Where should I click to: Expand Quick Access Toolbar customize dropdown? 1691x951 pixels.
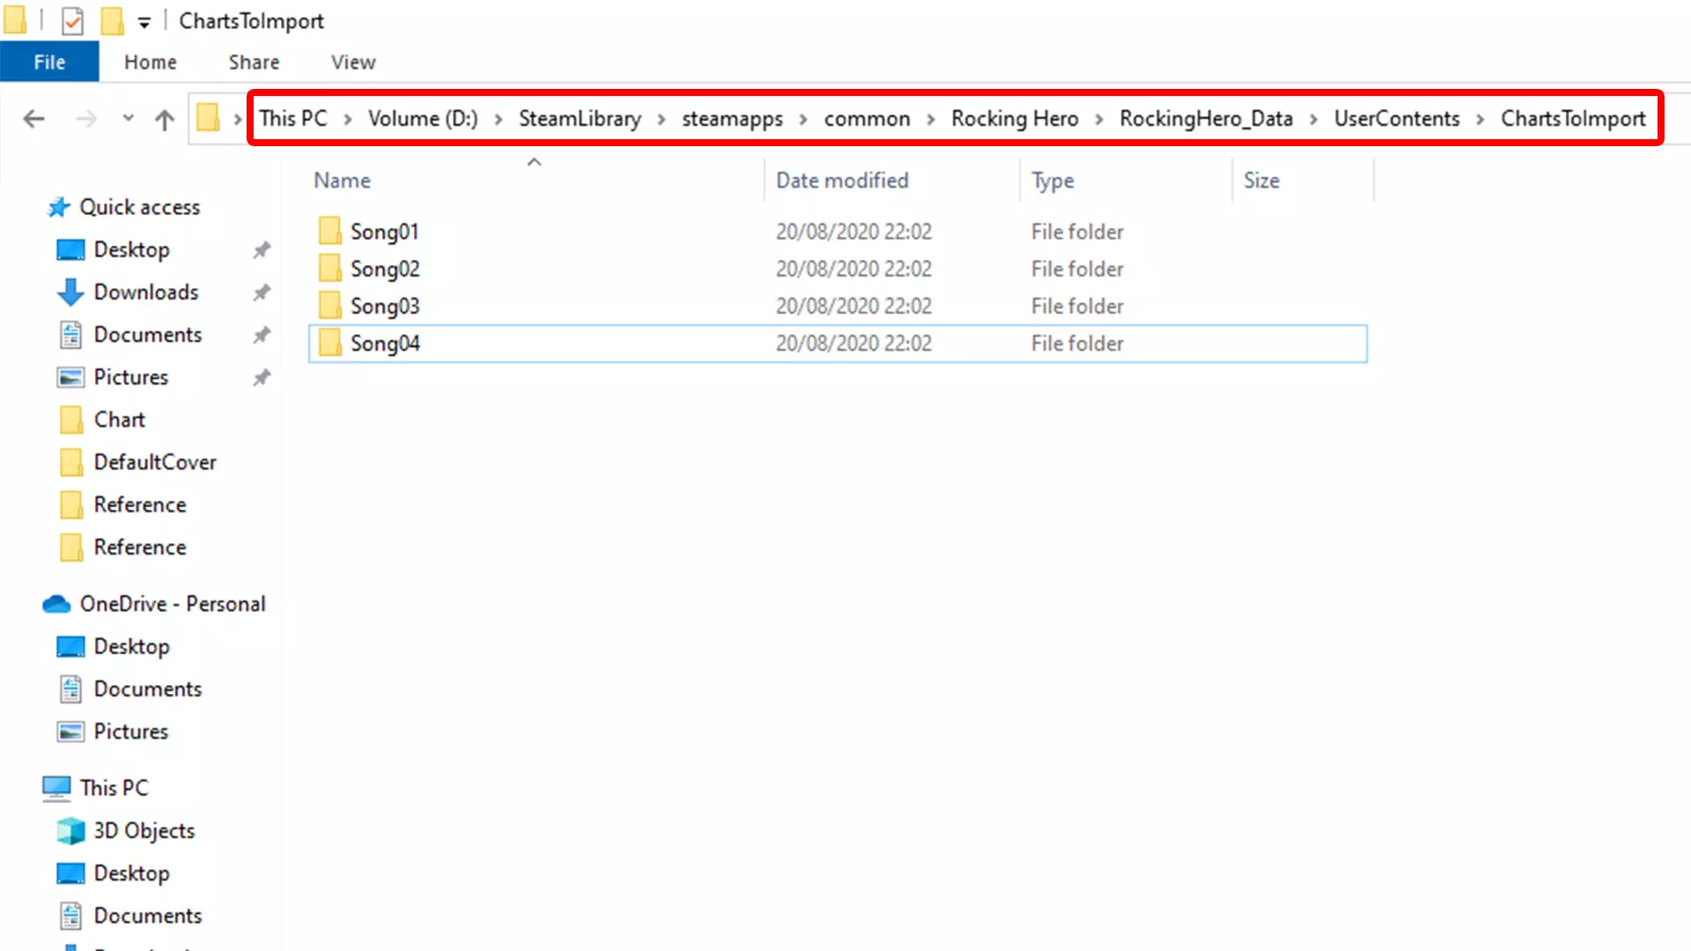coord(144,22)
